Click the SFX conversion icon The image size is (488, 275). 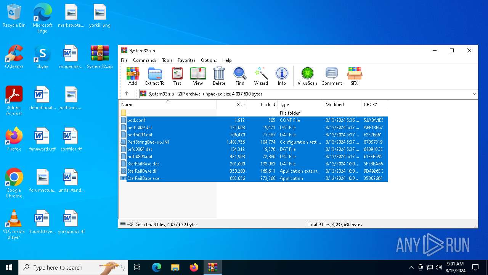(x=355, y=76)
